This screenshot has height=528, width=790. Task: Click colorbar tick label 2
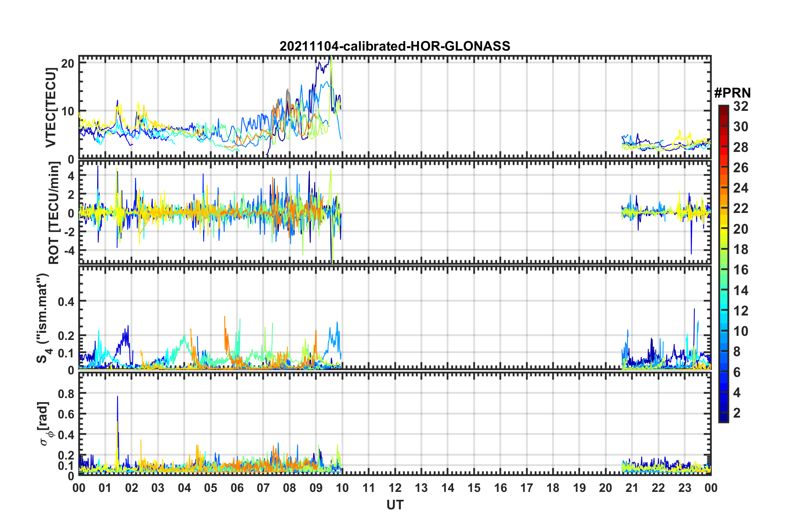tap(737, 413)
